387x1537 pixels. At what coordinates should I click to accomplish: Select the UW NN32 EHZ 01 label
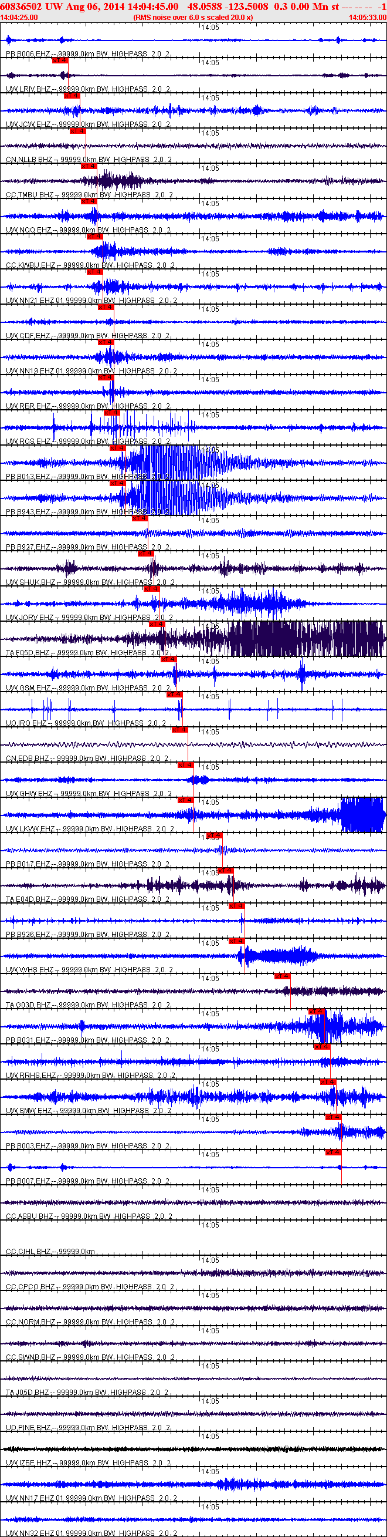91,1533
